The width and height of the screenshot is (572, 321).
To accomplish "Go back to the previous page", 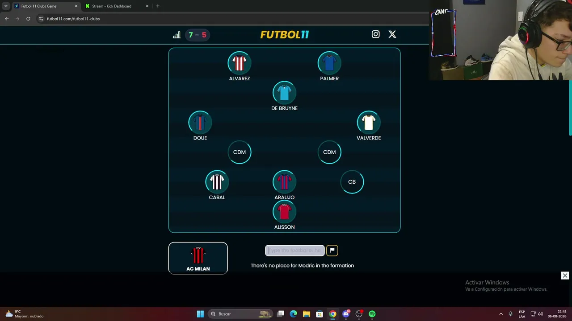I will point(7,19).
